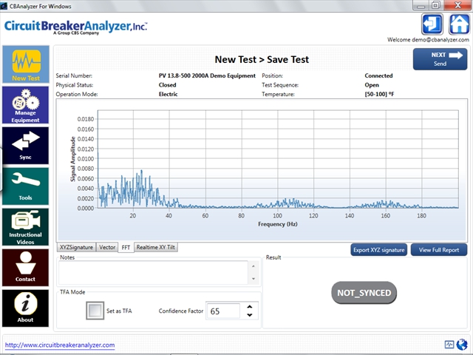Open the Tools wrench tile
Image resolution: width=473 pixels, height=355 pixels.
coord(26,186)
